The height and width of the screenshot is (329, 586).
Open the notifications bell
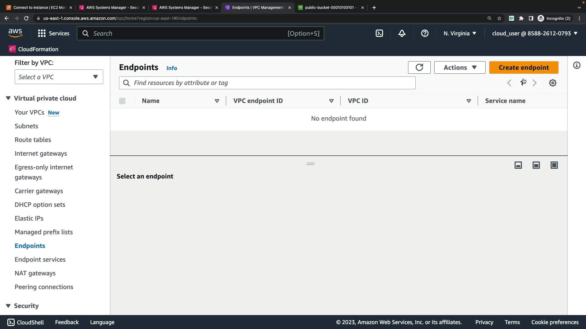point(402,34)
